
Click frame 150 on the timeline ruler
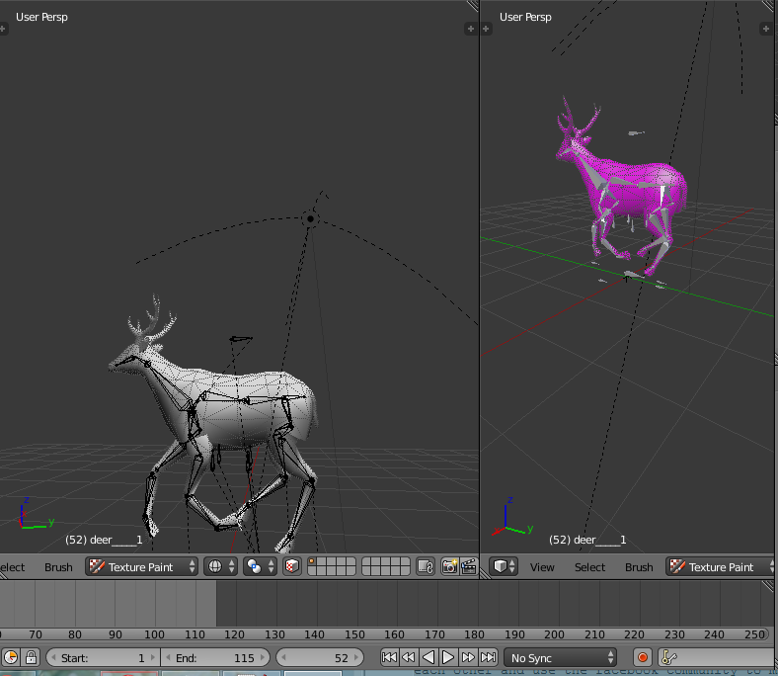coord(354,634)
